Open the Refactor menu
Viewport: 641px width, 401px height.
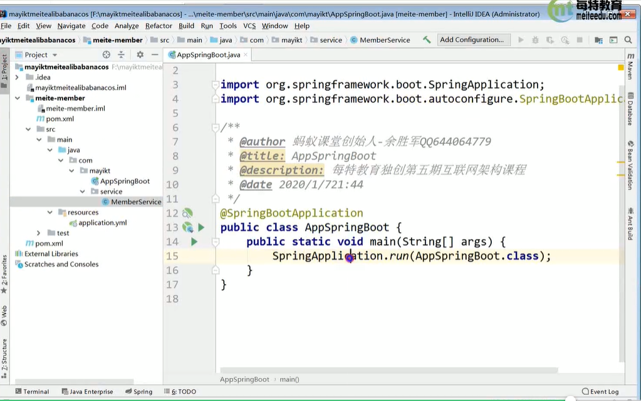point(159,26)
